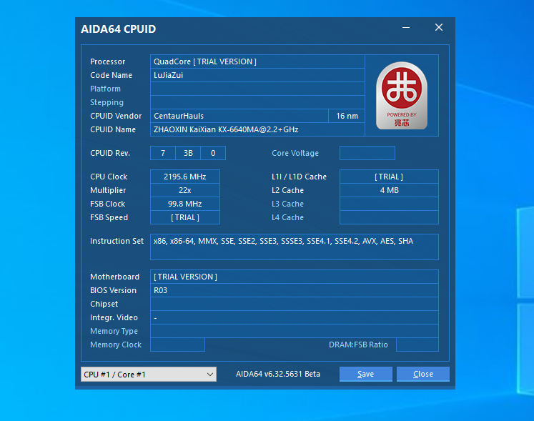Click the CPUID Vendor label
534x421 pixels.
[116, 116]
